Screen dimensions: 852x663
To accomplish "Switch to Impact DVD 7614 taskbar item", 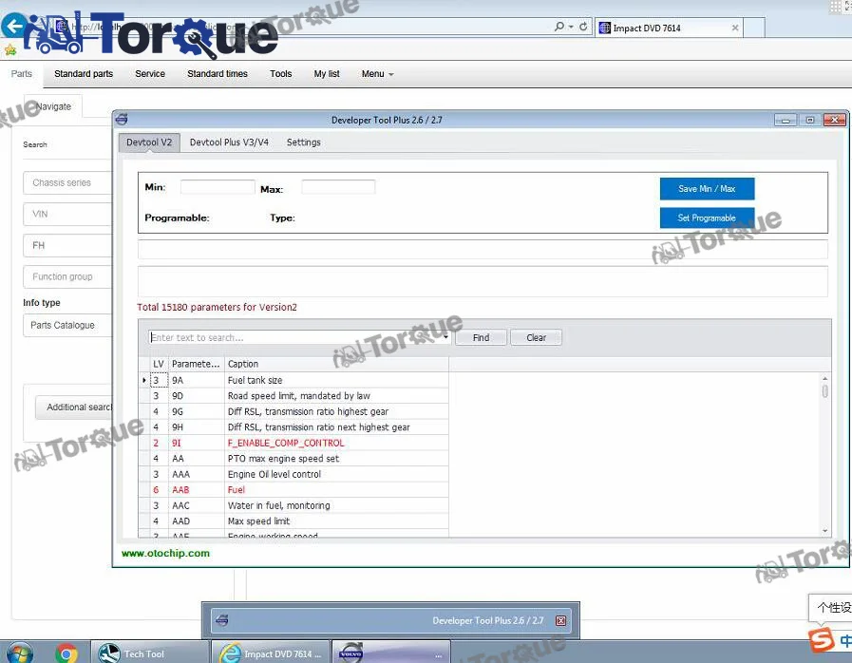I will coord(270,654).
